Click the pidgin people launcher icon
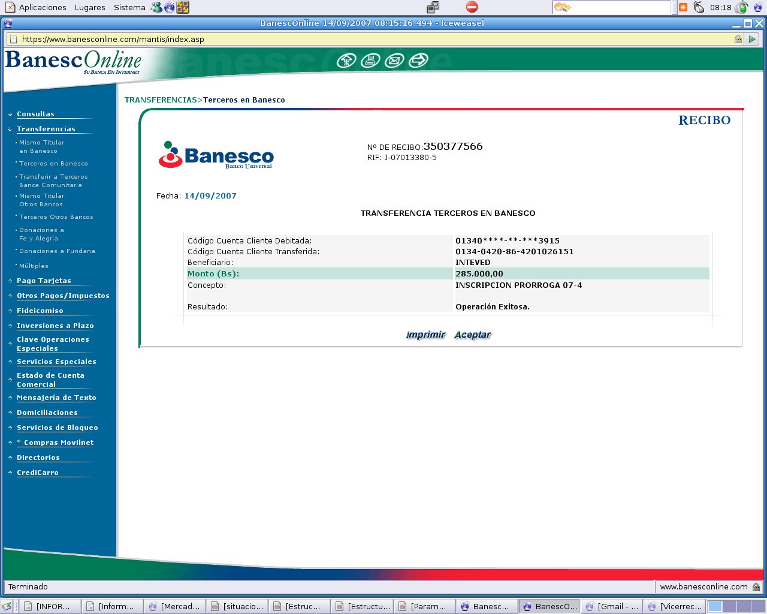Screen dimensions: 767x614 tap(156, 7)
